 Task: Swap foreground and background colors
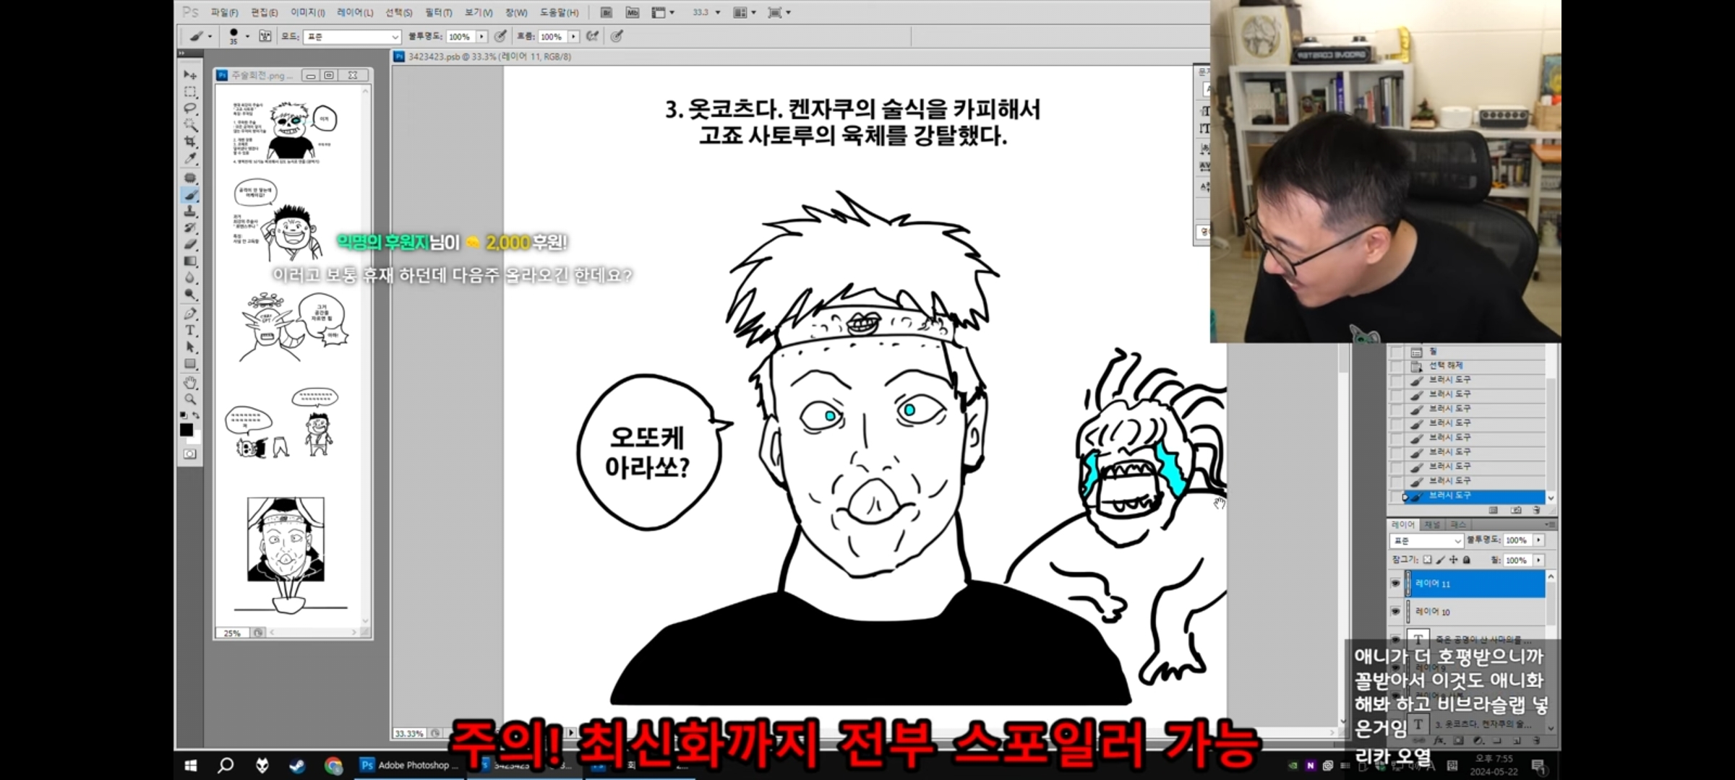pyautogui.click(x=196, y=415)
